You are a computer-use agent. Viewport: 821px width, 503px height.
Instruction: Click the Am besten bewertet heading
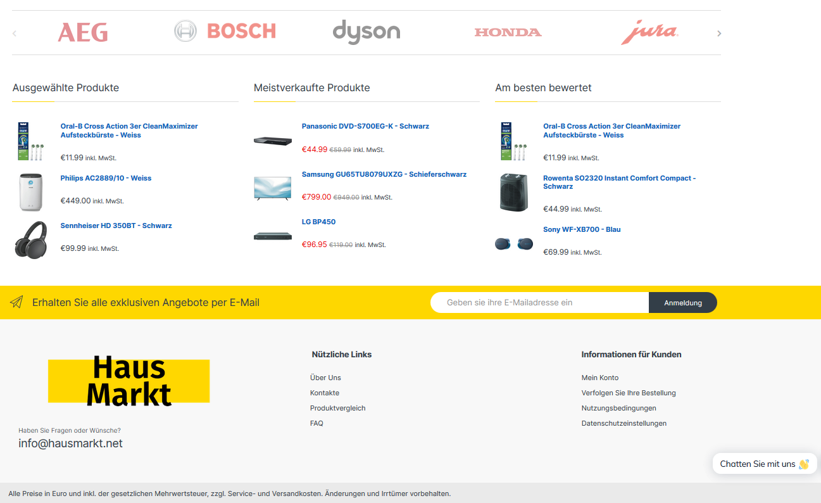tap(543, 87)
